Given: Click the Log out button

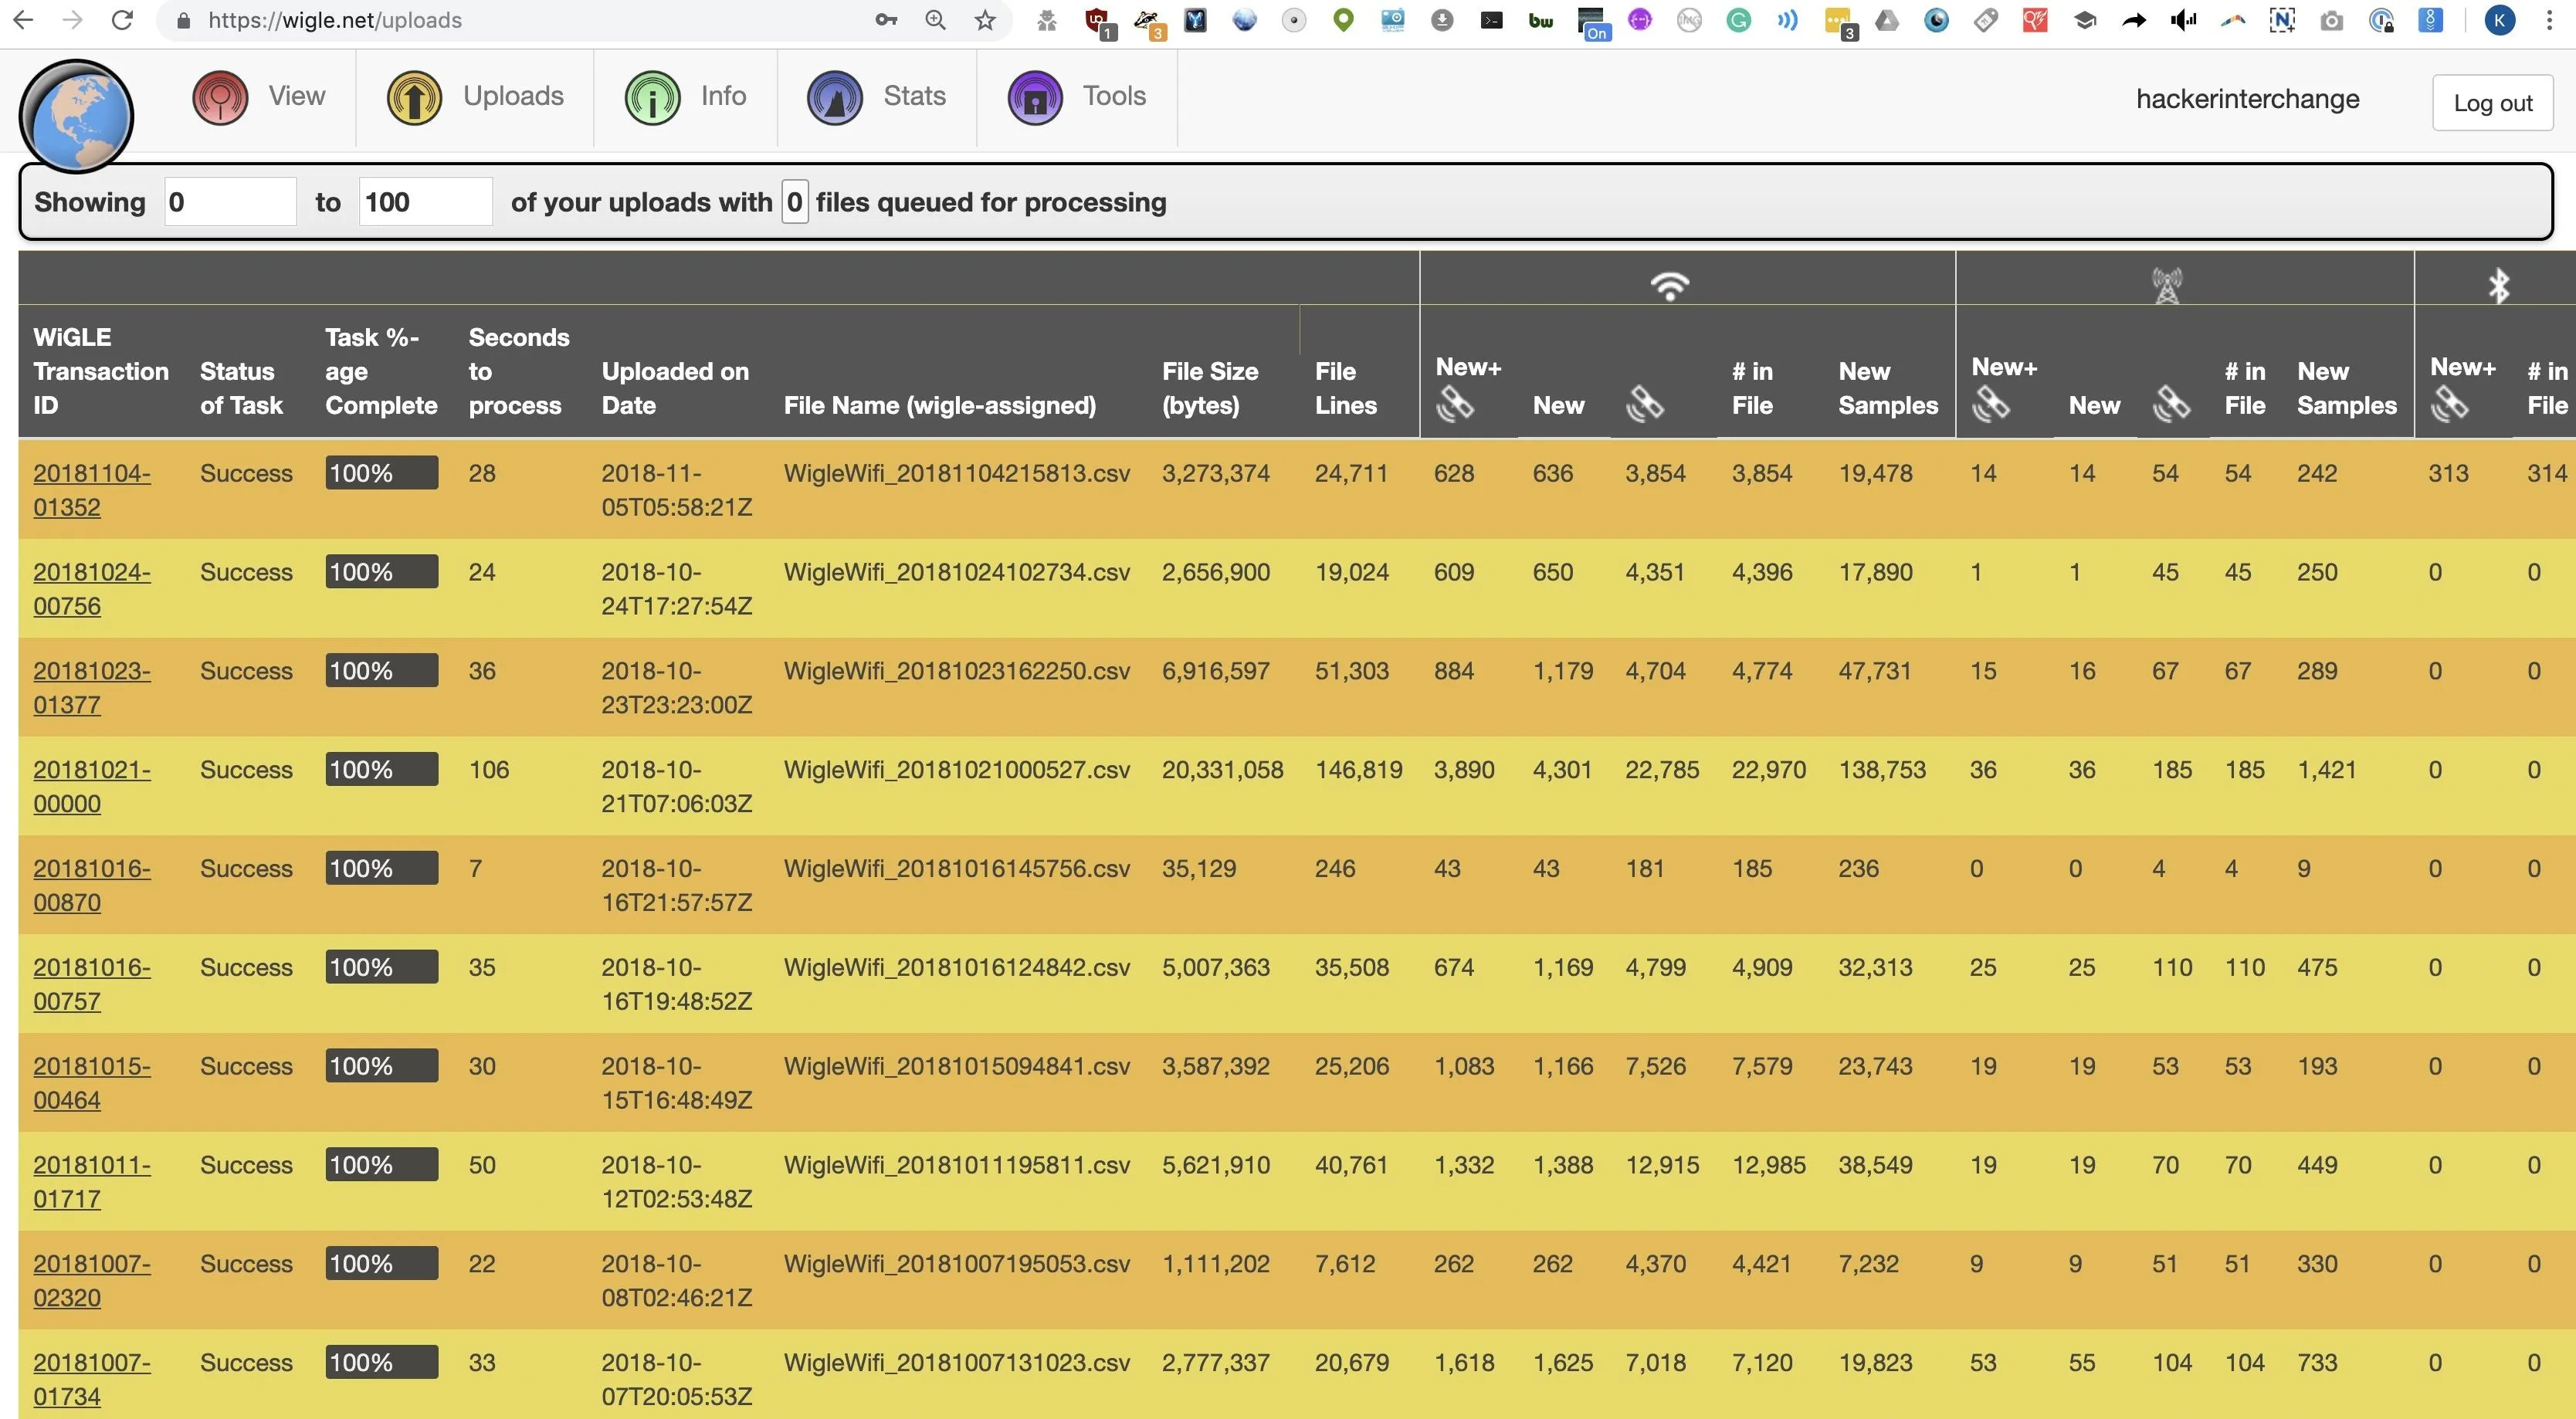Looking at the screenshot, I should (2492, 102).
